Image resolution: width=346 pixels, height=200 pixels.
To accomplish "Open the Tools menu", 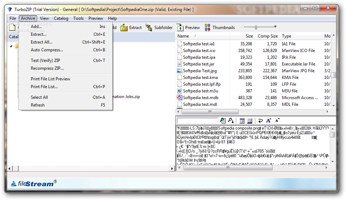I will (x=78, y=18).
